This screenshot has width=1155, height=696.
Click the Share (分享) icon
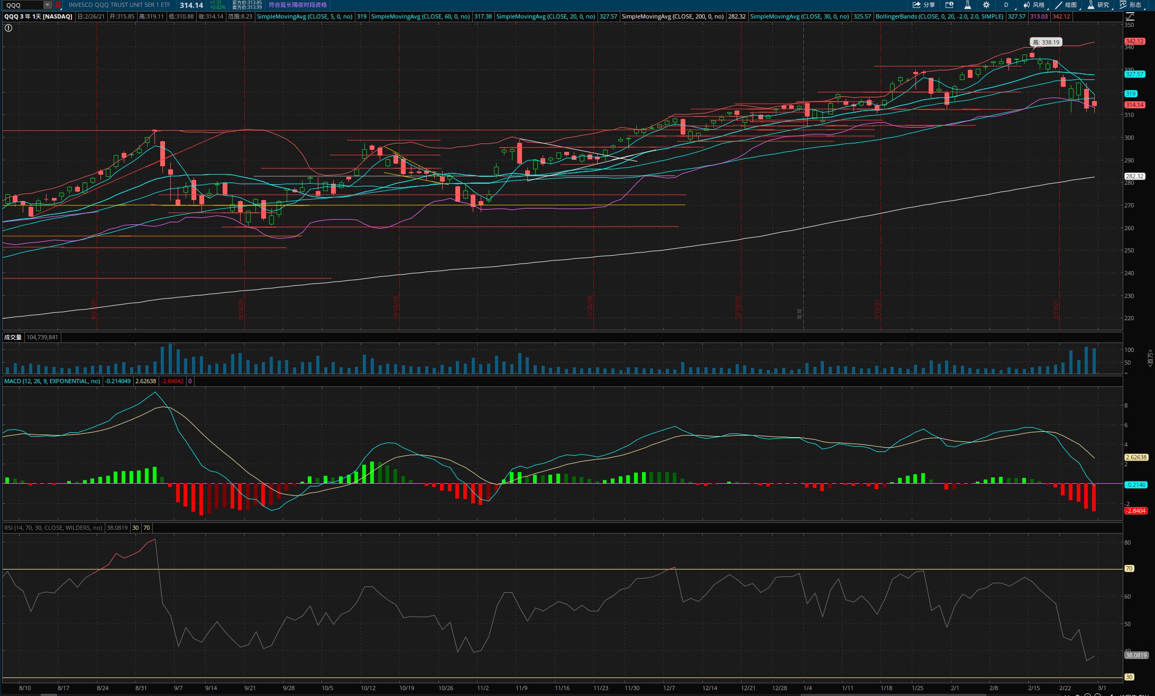click(923, 5)
